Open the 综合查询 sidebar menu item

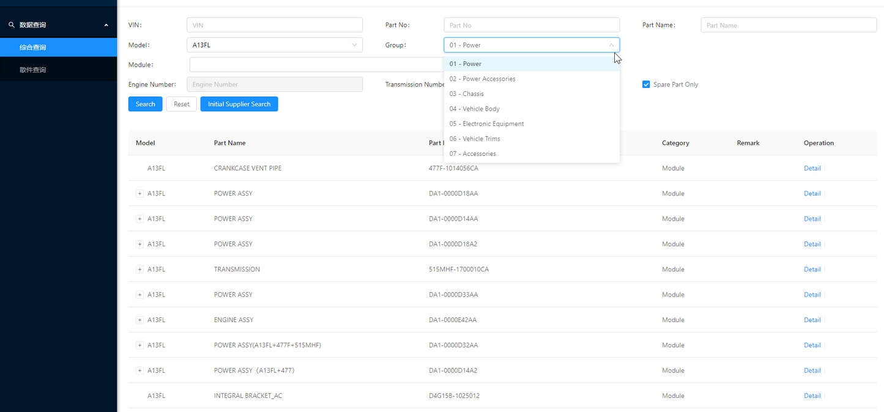(58, 47)
